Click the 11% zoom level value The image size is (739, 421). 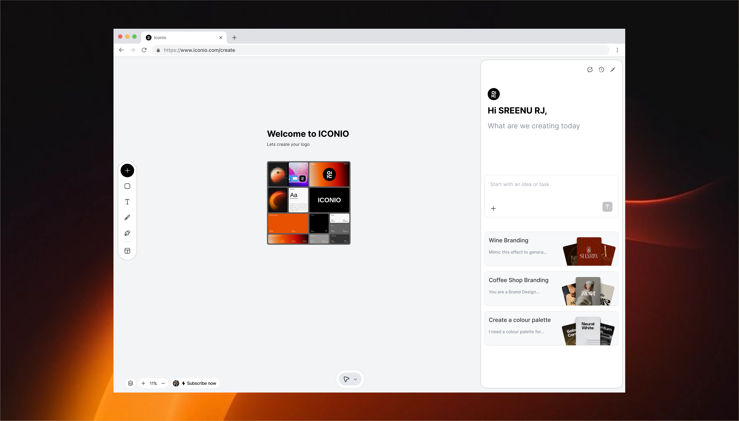pos(153,383)
